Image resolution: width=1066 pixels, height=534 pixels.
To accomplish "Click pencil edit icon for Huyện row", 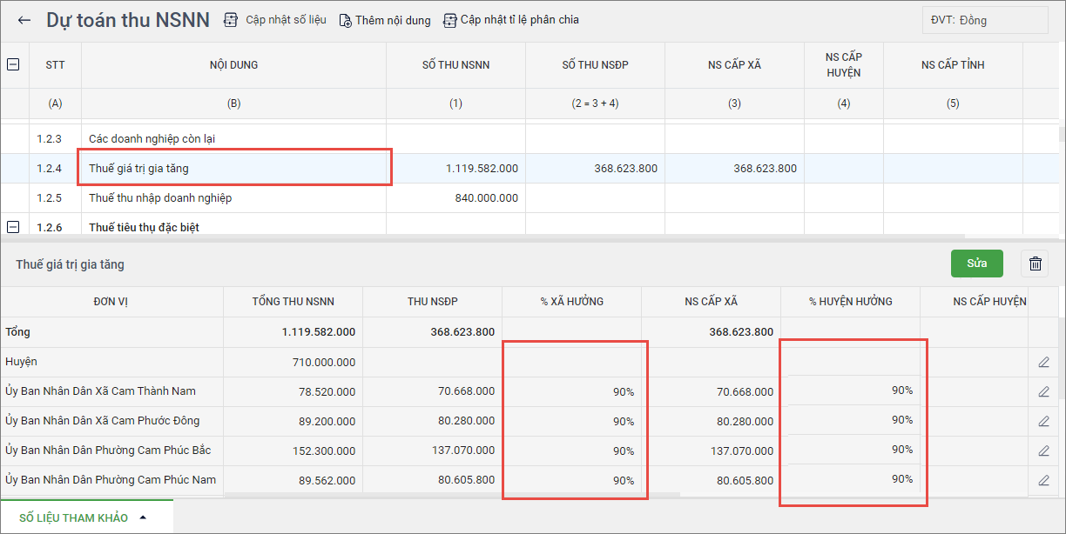I will tap(1043, 362).
